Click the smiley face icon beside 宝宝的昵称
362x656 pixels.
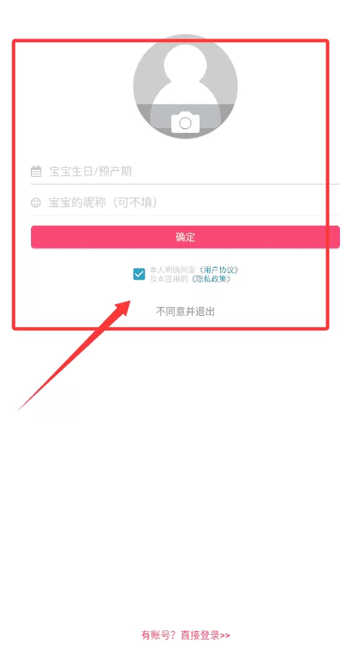click(x=36, y=203)
